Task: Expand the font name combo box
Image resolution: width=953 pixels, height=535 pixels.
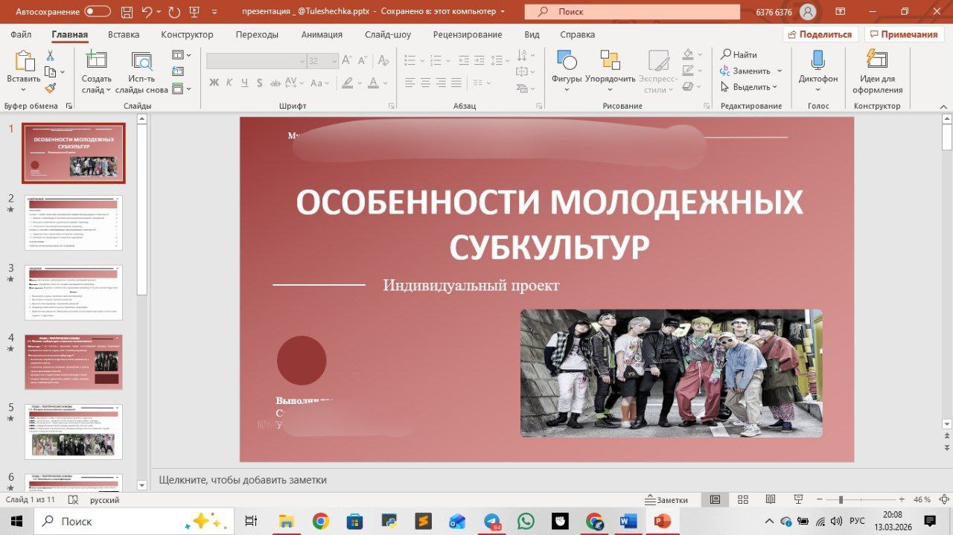Action: click(x=302, y=61)
